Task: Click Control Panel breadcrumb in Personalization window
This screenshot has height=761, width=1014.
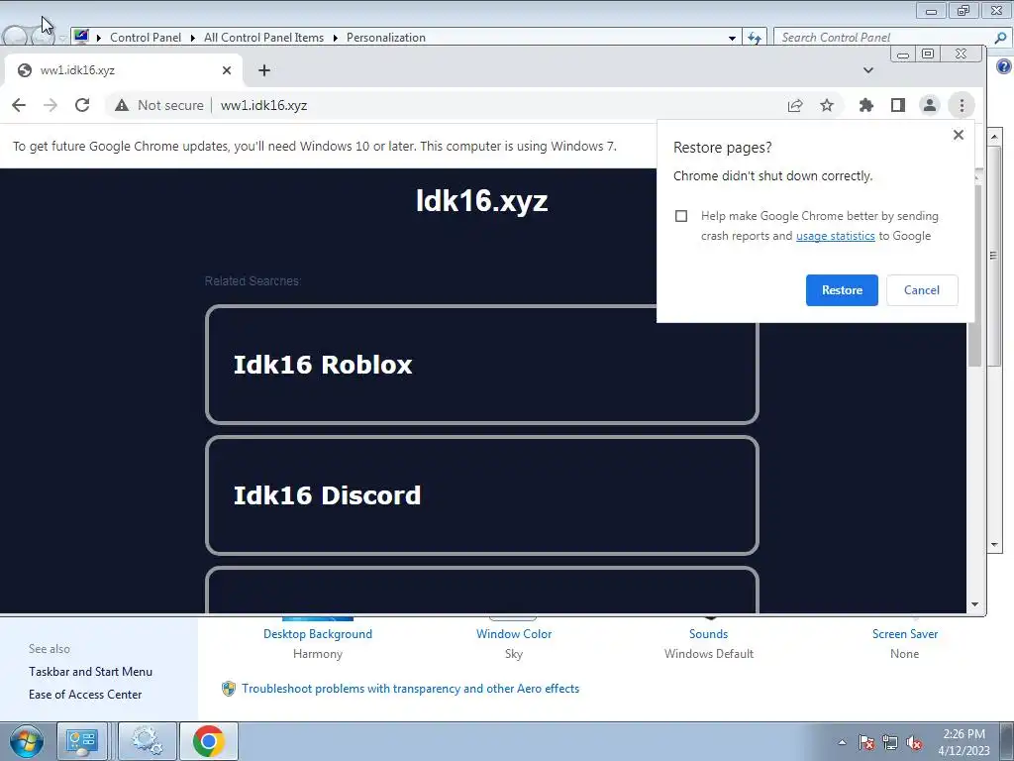Action: pos(146,38)
